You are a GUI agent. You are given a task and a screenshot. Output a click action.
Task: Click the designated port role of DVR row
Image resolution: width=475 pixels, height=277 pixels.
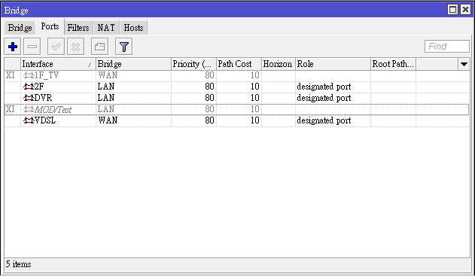coord(324,98)
